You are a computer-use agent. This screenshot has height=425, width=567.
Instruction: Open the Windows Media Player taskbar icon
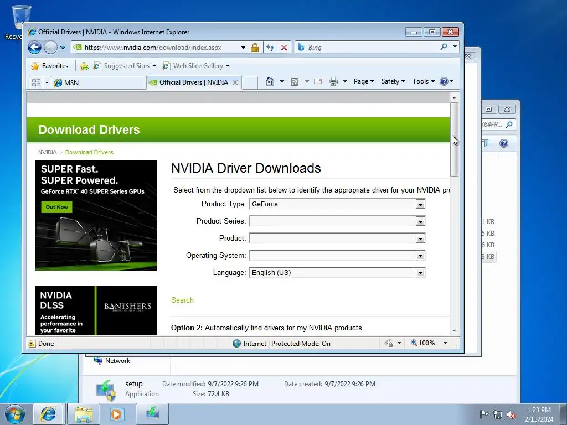[117, 414]
